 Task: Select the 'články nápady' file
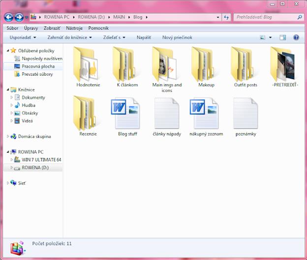(x=167, y=116)
